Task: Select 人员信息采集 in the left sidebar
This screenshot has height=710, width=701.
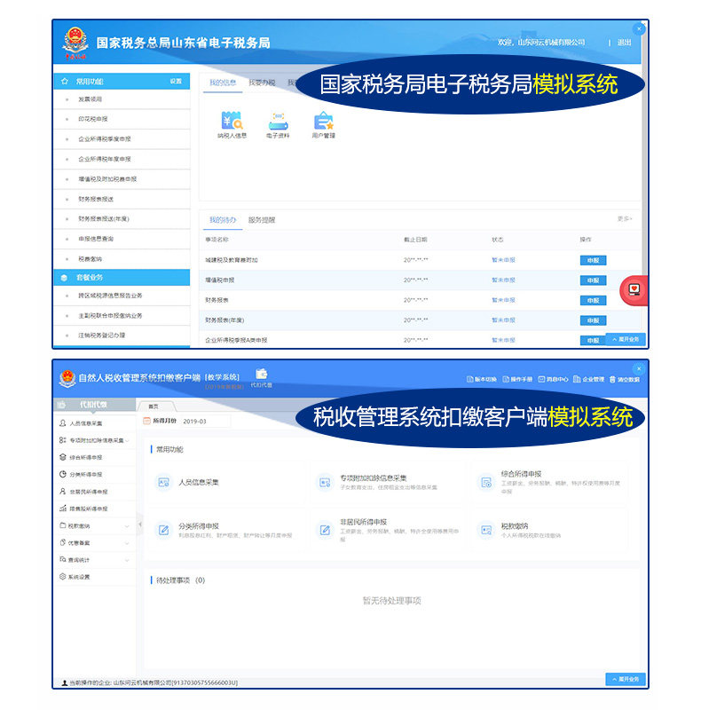Action: click(x=95, y=423)
